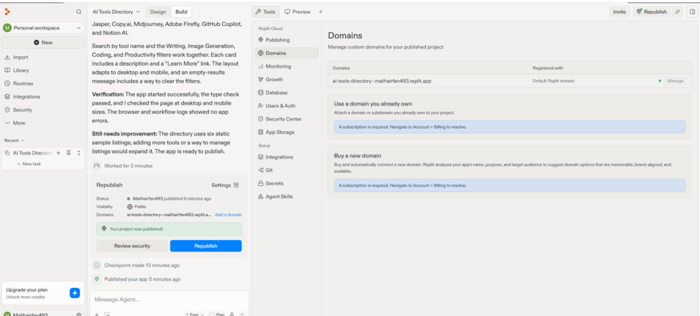Click the New button

(x=43, y=42)
